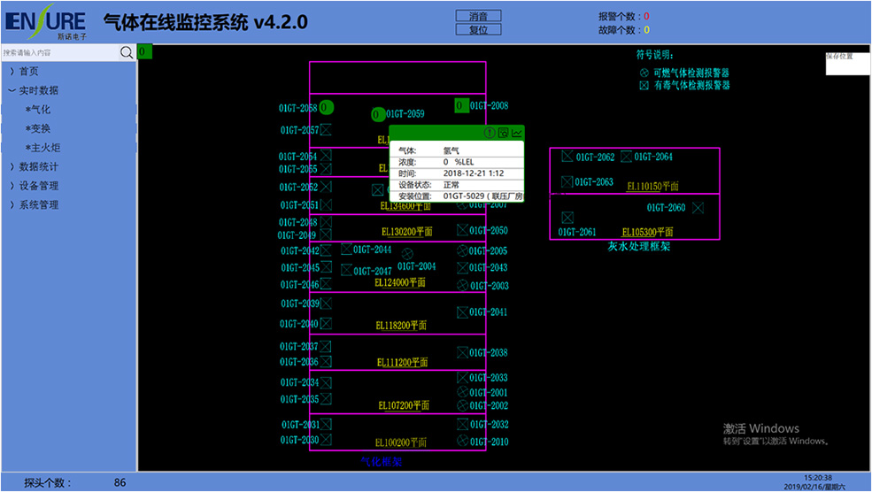Expand the 设备管理 sidebar section
Image resolution: width=872 pixels, height=492 pixels.
click(x=38, y=186)
